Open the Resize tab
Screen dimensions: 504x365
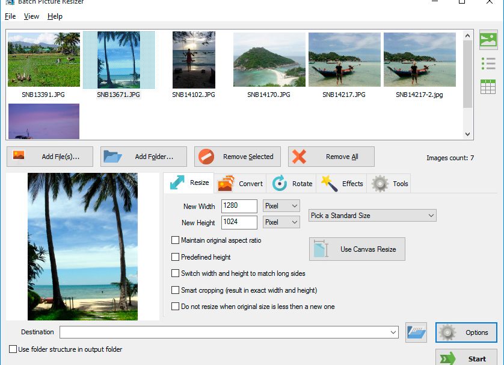(189, 183)
